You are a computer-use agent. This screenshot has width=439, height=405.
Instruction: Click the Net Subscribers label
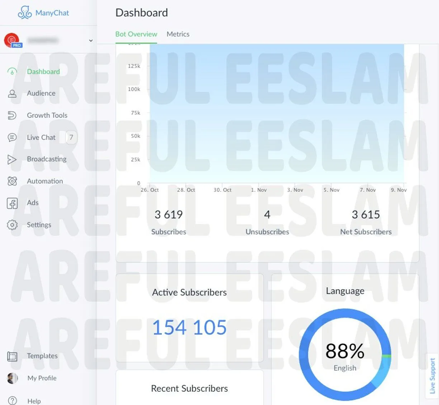point(366,232)
